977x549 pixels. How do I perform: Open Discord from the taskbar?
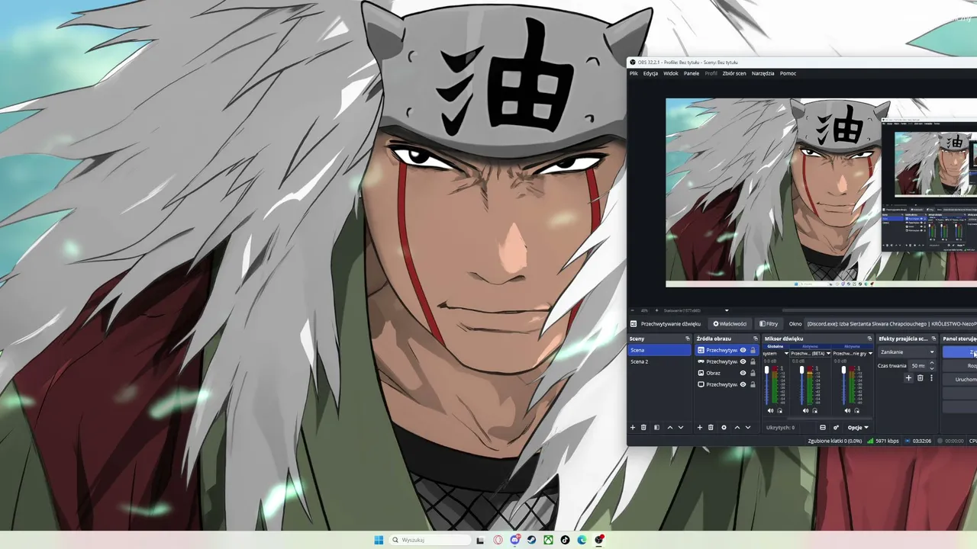(x=515, y=540)
